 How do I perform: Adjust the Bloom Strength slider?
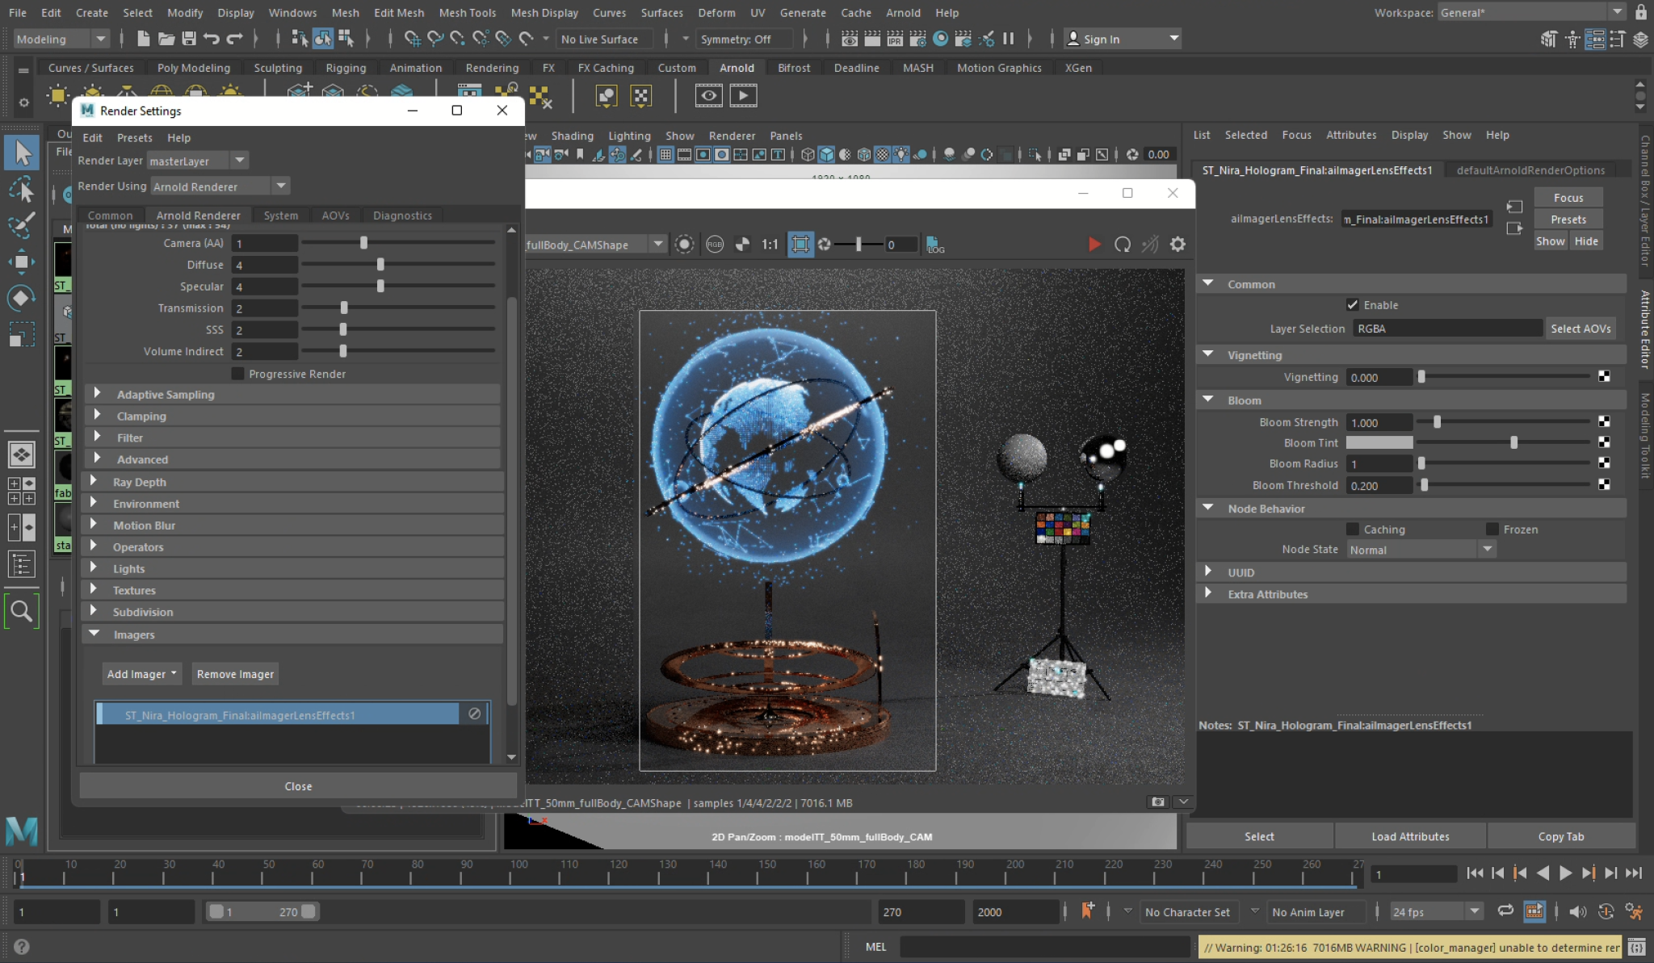(1436, 421)
